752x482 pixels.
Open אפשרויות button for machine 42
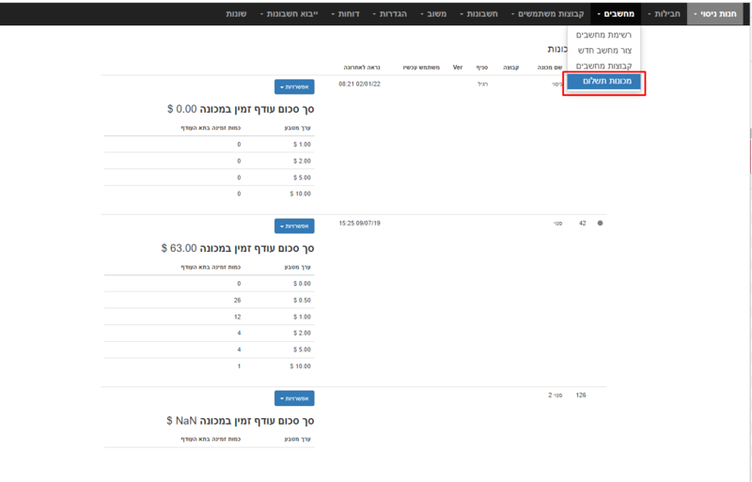pyautogui.click(x=294, y=225)
